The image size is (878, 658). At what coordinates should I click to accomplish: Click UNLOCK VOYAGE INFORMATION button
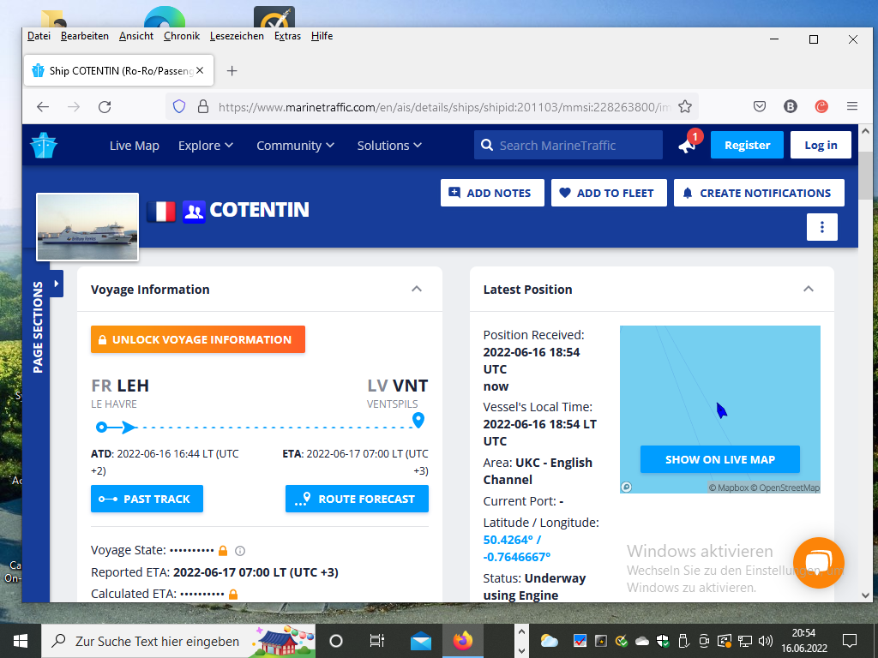click(198, 339)
